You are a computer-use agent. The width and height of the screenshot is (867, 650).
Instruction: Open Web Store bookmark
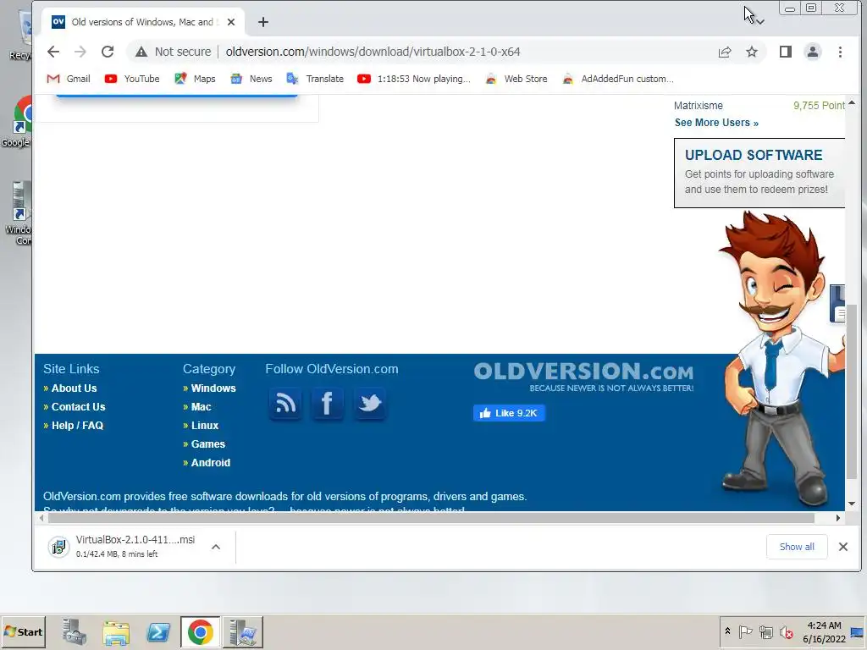(x=516, y=79)
